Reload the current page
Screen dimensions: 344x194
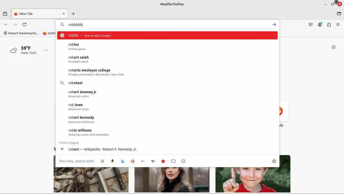coord(24,25)
